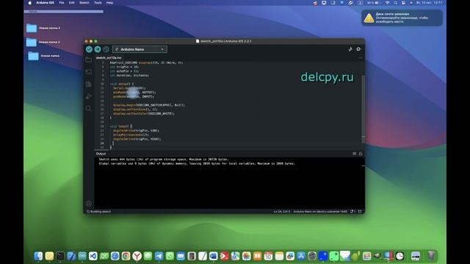Open the File menu
This screenshot has width=470, height=264.
click(62, 3)
